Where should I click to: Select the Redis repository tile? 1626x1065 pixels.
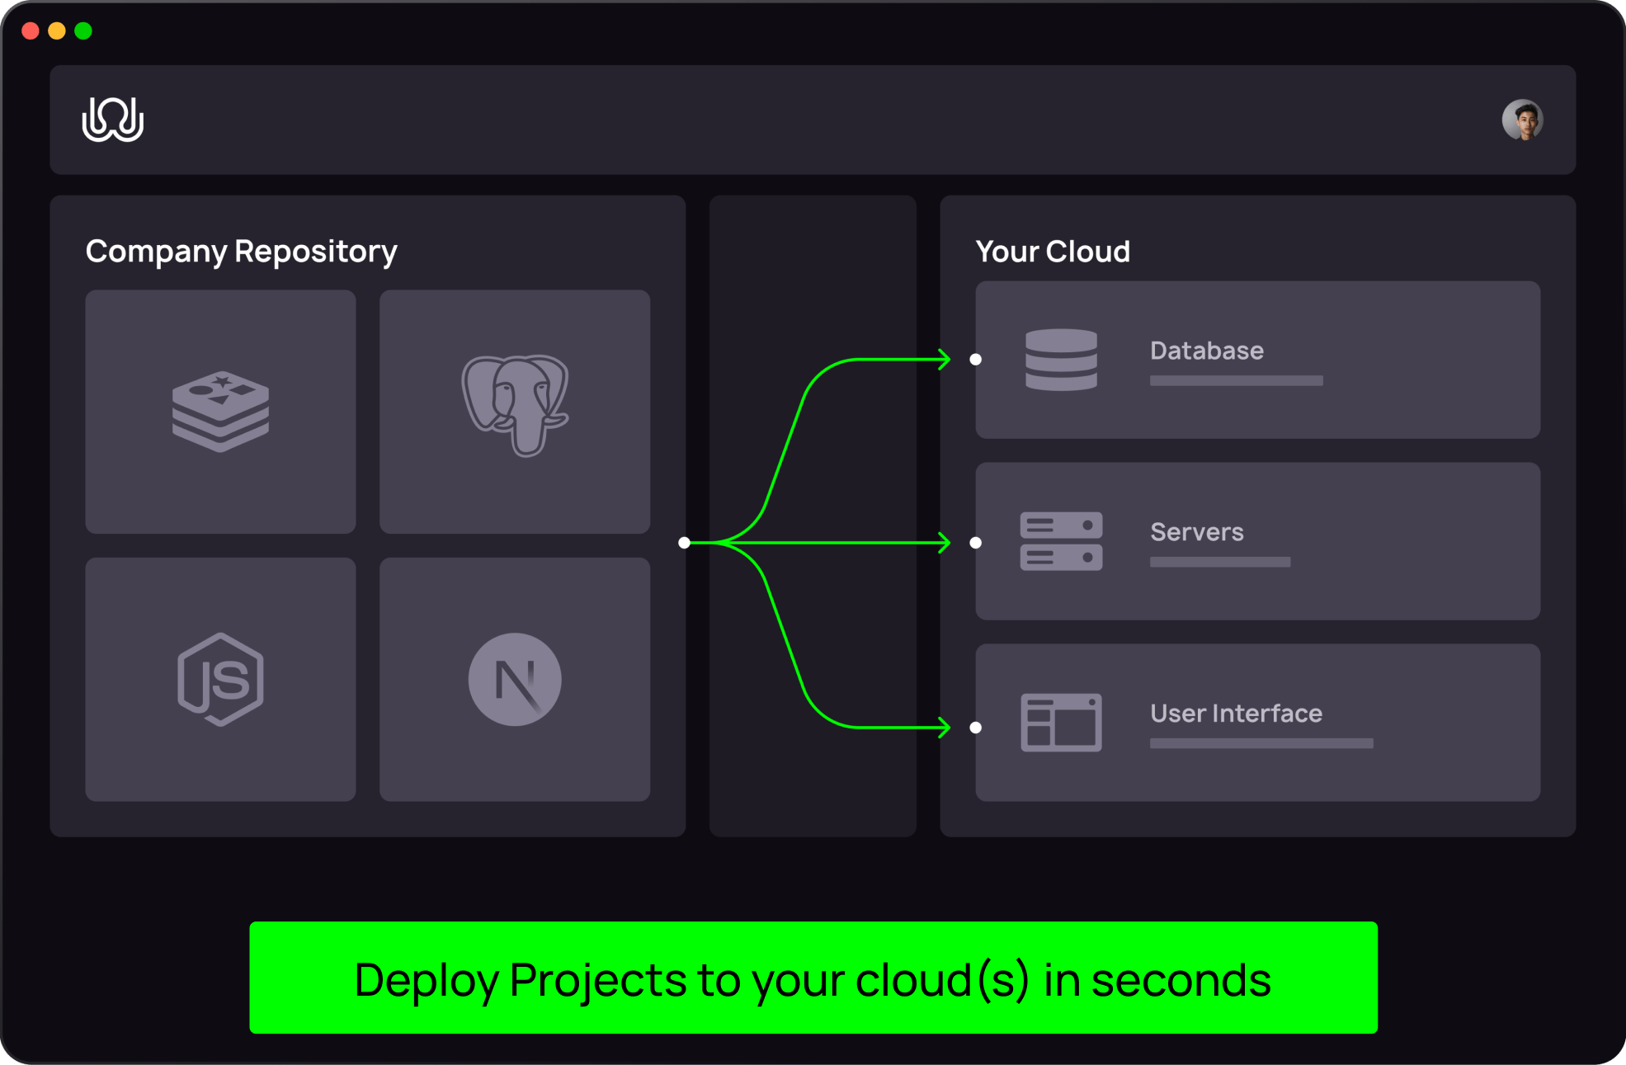coord(220,411)
